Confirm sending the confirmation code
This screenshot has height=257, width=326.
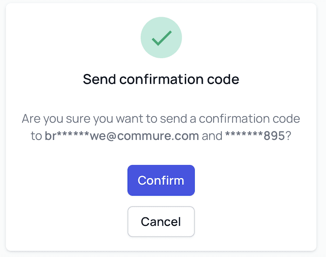pyautogui.click(x=161, y=180)
